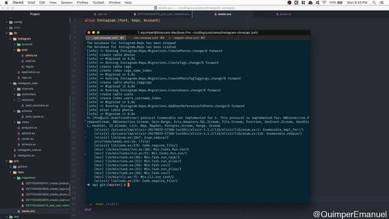Open the Apple menu icon
The width and height of the screenshot is (389, 219).
[x=6, y=2]
